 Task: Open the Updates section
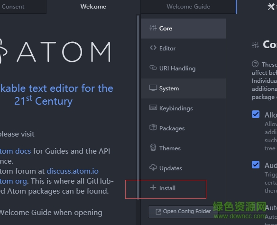click(183, 168)
